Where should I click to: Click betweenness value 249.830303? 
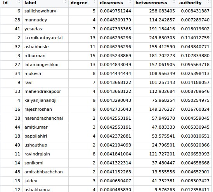point(162,38)
